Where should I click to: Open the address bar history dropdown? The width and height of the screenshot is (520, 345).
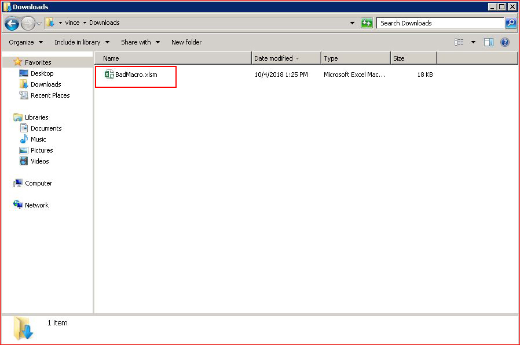pyautogui.click(x=352, y=23)
